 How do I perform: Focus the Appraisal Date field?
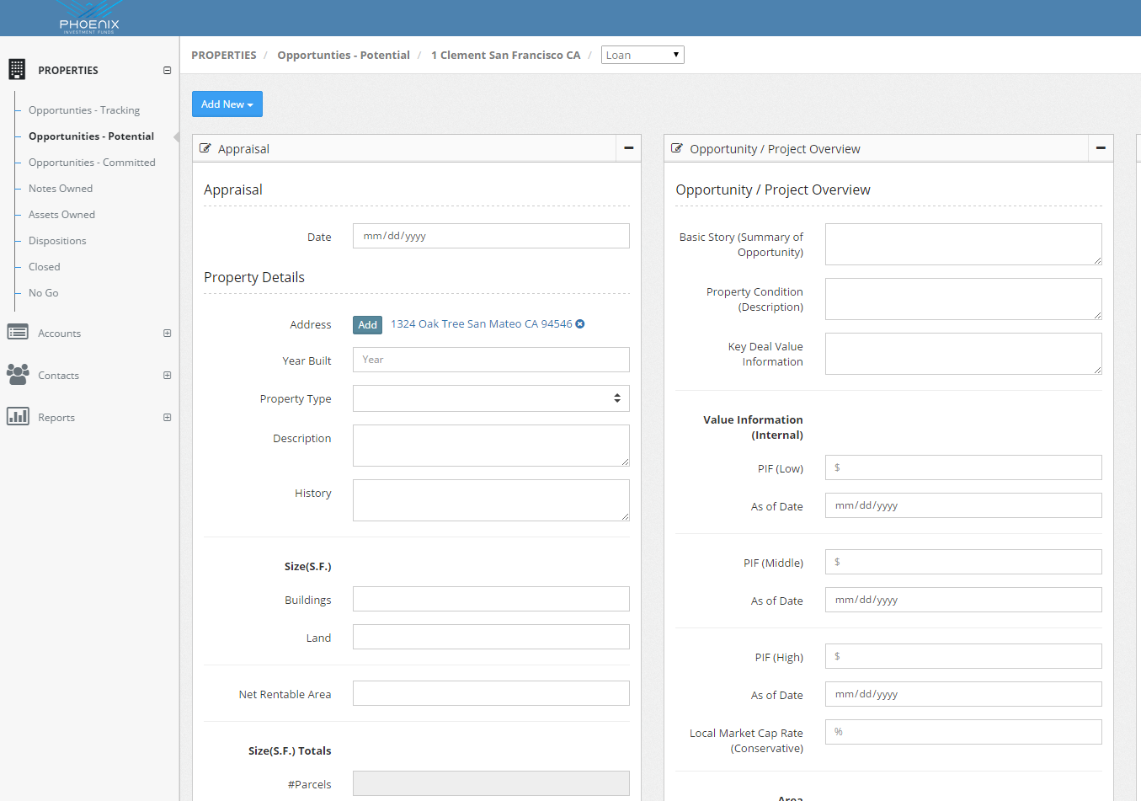click(x=491, y=236)
